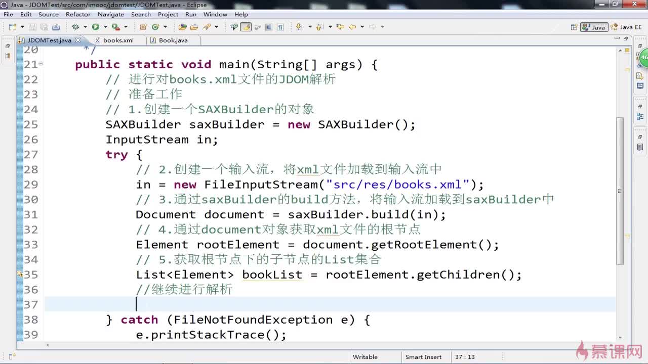Click the warning marker on line 35
This screenshot has height=364, width=648.
pos(20,275)
